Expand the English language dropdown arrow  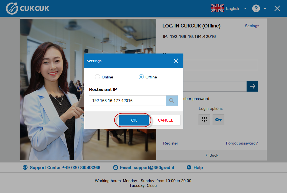(x=245, y=9)
